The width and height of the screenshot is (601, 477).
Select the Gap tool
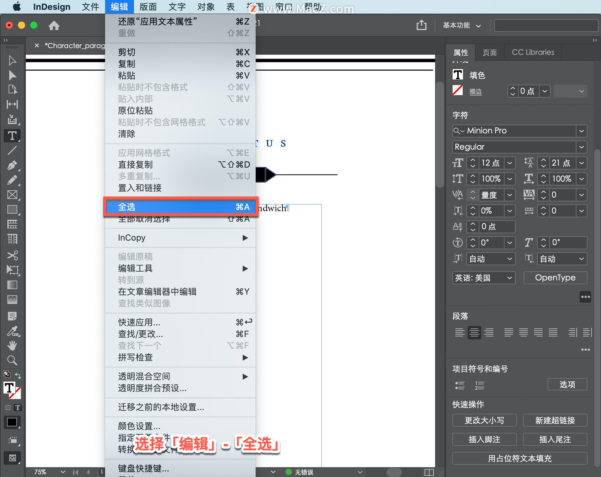point(12,104)
